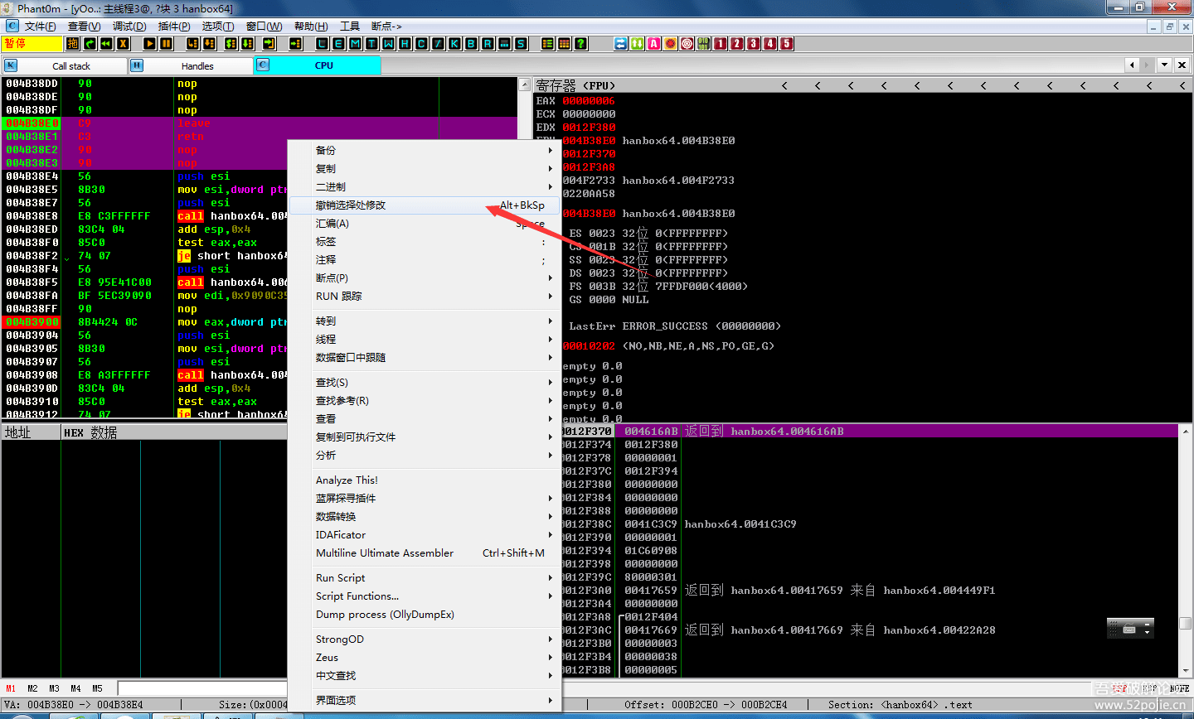Open Source with S toolbar icon
1194x719 pixels.
521,44
